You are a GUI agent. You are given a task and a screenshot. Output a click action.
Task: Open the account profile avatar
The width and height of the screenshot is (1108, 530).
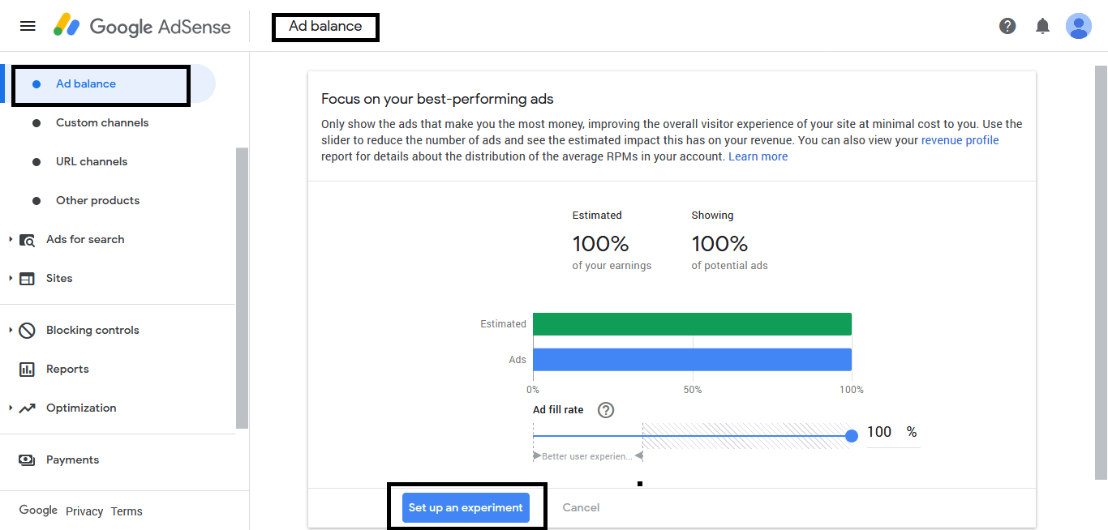coord(1078,26)
